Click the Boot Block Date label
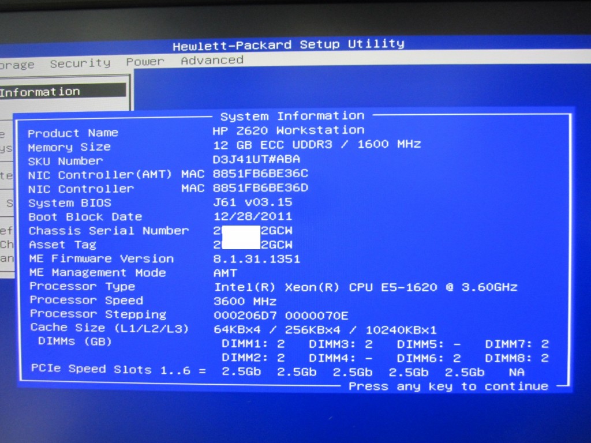Viewport: 591px width, 443px height. coord(85,217)
